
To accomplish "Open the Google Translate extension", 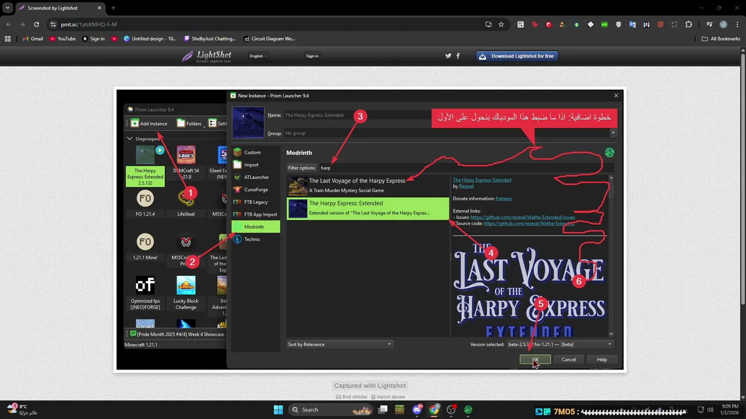I will click(632, 24).
